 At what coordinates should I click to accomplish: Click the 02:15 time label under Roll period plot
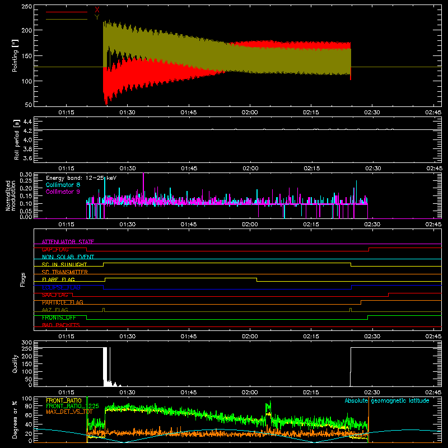coord(311,169)
